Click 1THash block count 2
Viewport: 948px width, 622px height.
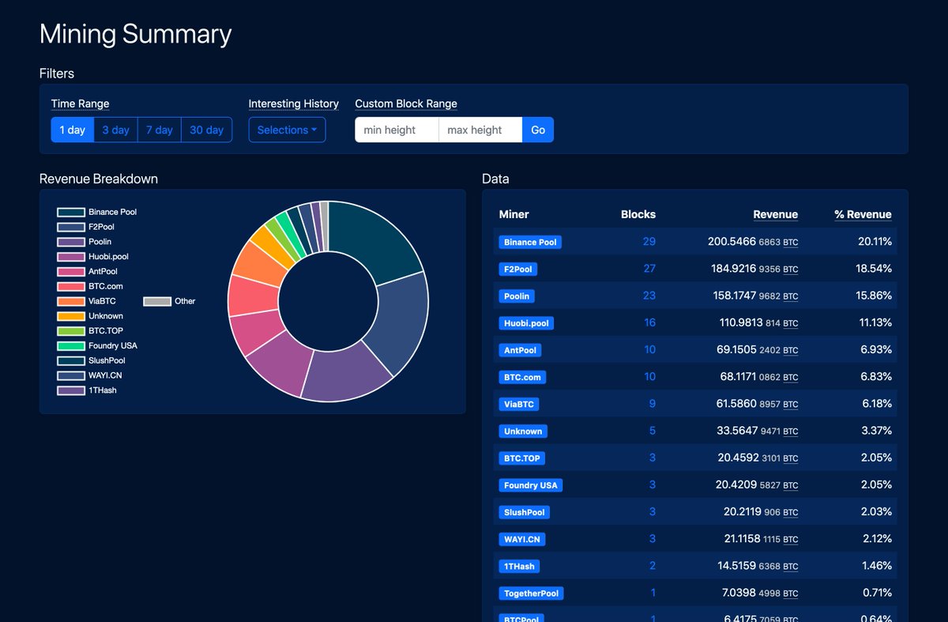[653, 565]
